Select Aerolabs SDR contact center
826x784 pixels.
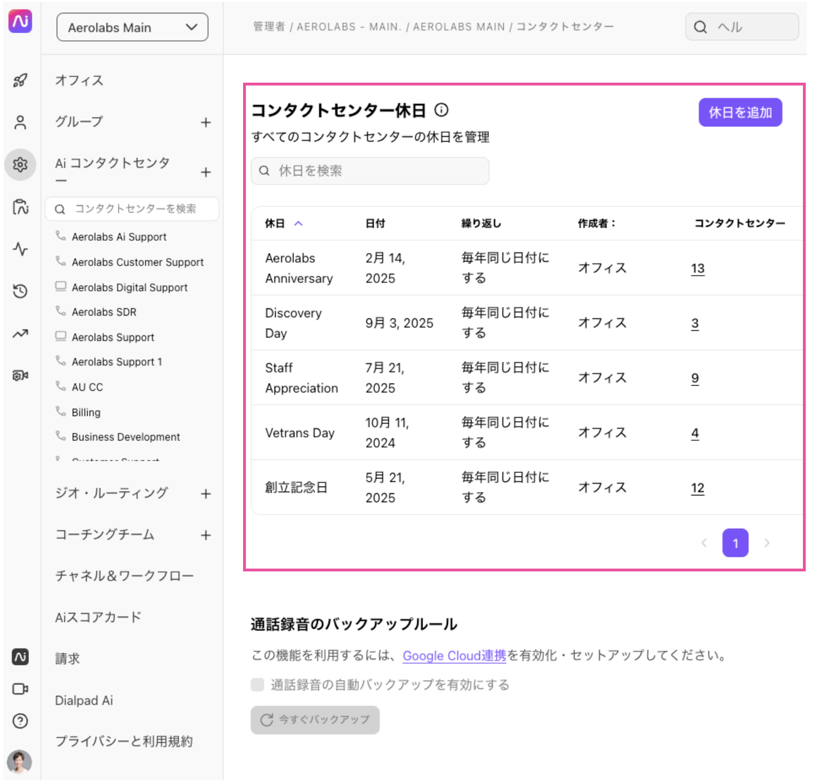click(104, 312)
